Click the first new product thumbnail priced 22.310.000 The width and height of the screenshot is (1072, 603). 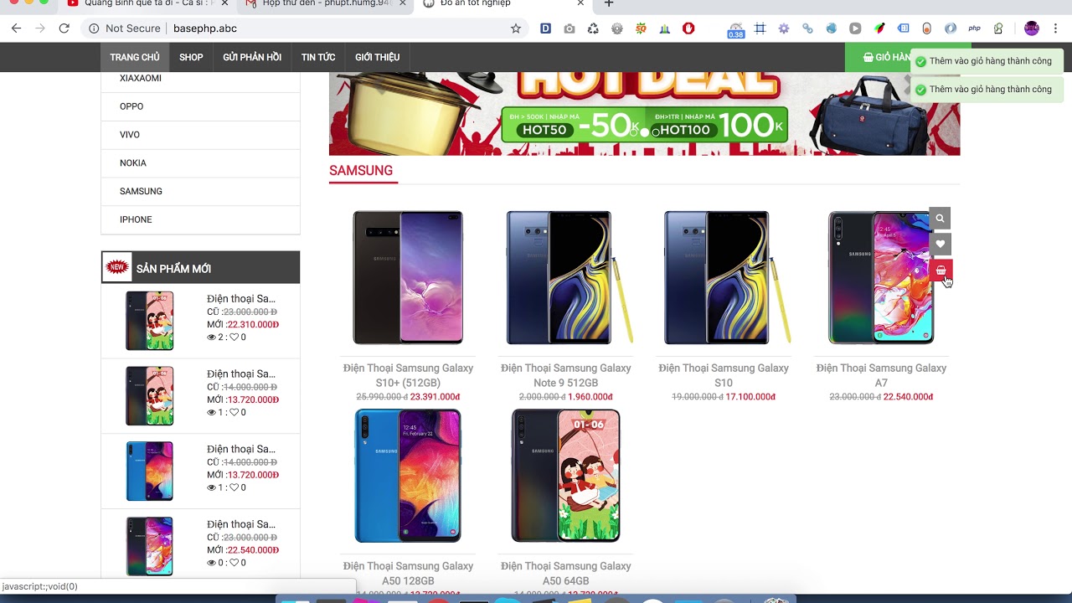point(150,321)
